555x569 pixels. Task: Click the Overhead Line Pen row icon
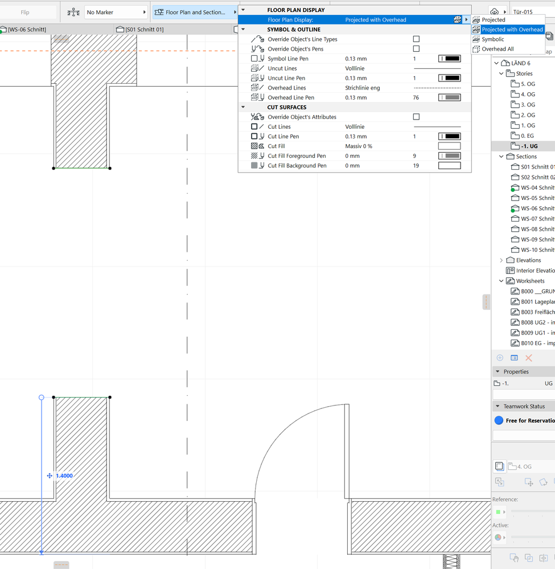click(x=257, y=97)
